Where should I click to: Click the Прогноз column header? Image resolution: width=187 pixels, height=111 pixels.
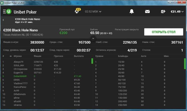click(x=58, y=56)
